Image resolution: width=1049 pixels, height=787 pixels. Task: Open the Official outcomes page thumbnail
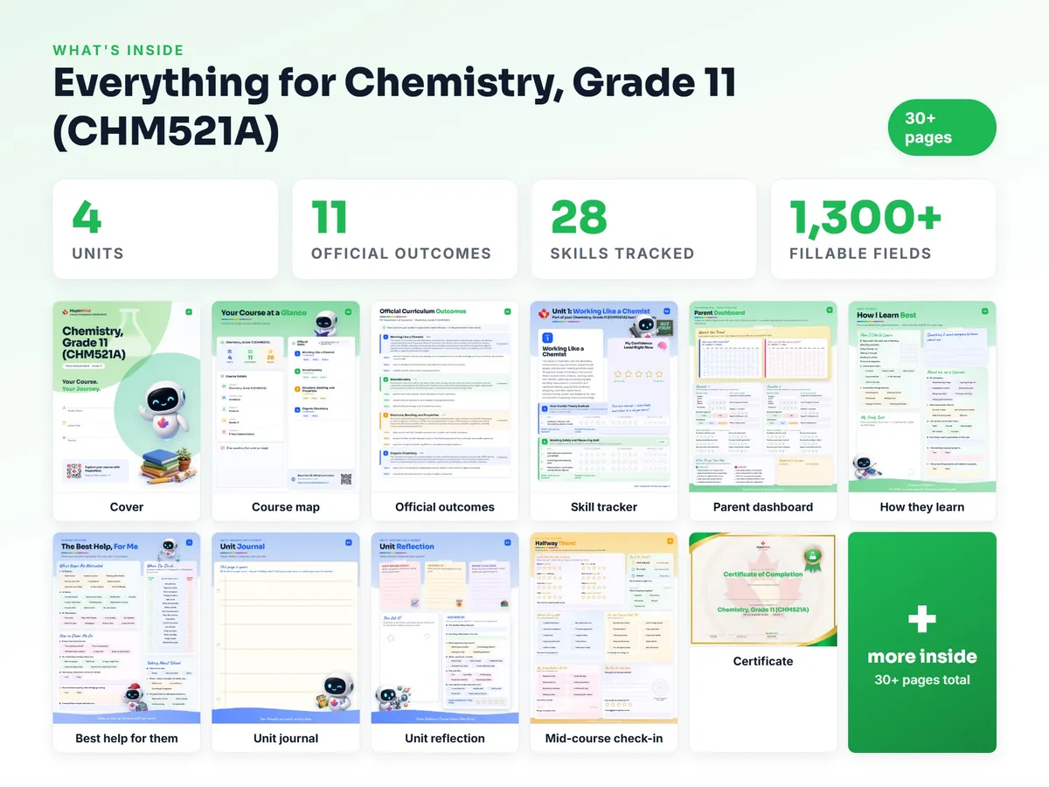[445, 397]
